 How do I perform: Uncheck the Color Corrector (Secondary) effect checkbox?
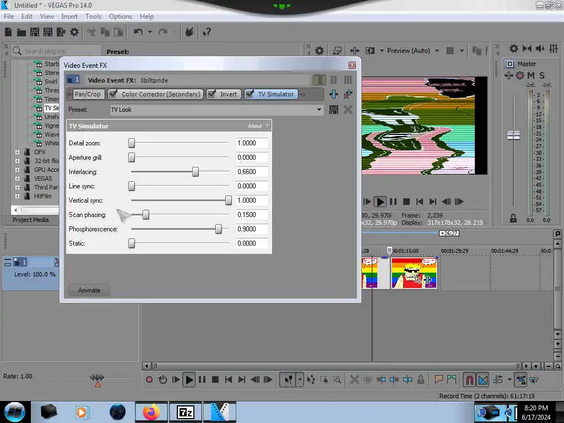point(113,94)
